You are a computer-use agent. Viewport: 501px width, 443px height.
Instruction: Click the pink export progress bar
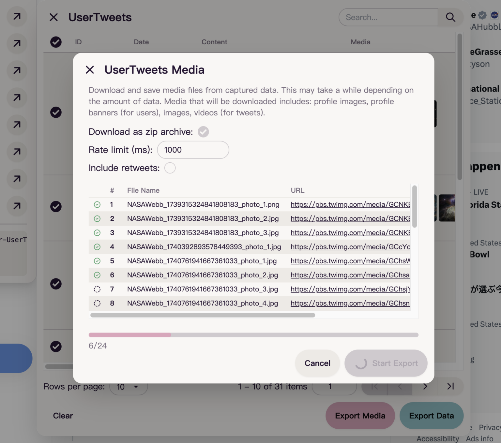(130, 335)
